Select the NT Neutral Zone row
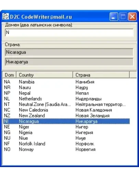This screenshot has width=139, height=177. (66, 104)
